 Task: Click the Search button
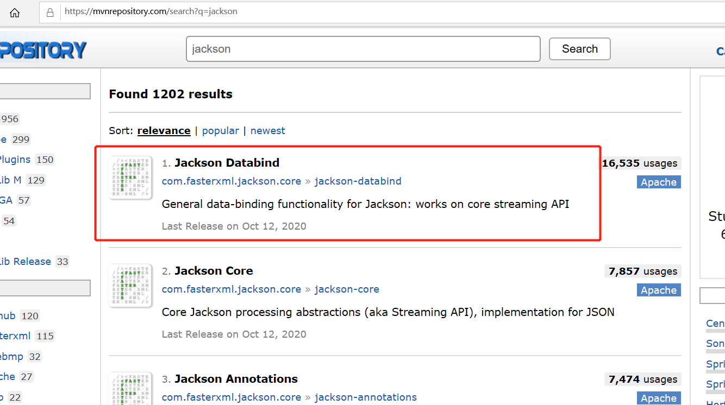(579, 49)
